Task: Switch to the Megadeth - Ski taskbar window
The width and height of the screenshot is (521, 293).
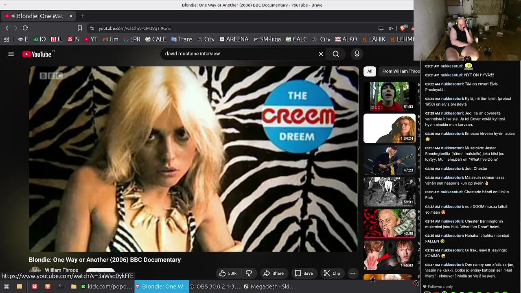Action: click(x=269, y=286)
